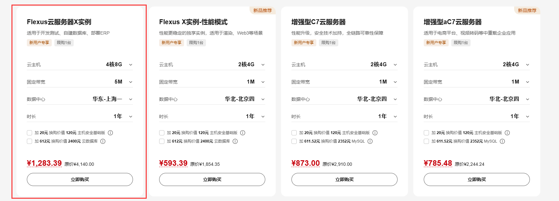Image resolution: width=559 pixels, height=201 pixels.
Task: Click info icon beside 主机安全基础版 in Flexus云服务器X实例 card
Action: point(110,133)
